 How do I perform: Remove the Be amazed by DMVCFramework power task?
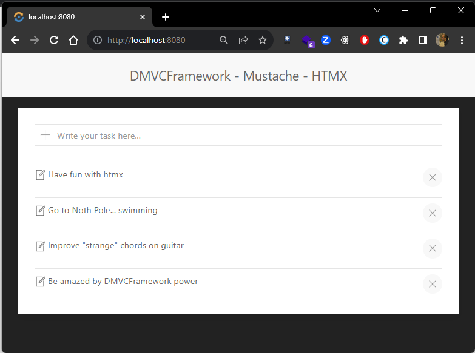click(433, 284)
